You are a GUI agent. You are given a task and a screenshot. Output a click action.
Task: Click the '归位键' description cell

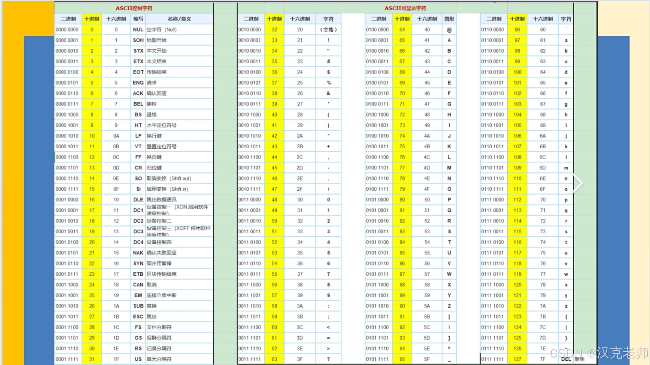pos(179,168)
